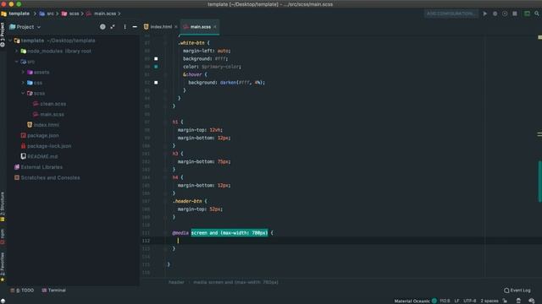Toggle the read-only lock icon in status bar
The height and width of the screenshot is (304, 542).
click(505, 301)
